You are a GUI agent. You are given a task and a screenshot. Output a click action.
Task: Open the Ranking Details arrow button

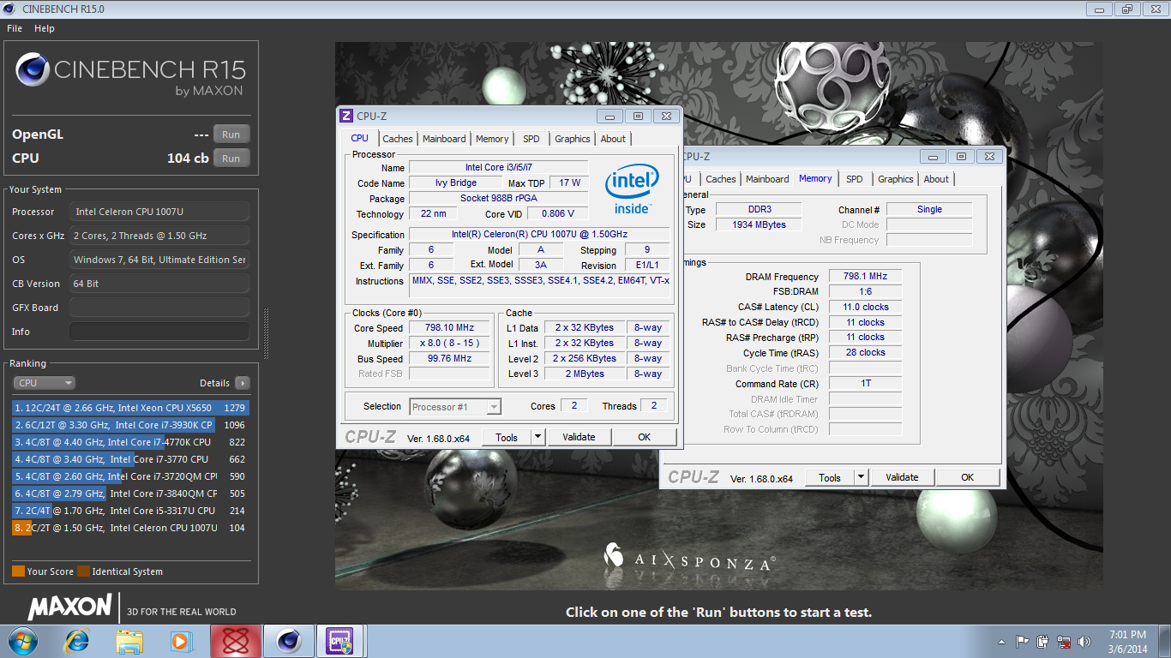[242, 383]
